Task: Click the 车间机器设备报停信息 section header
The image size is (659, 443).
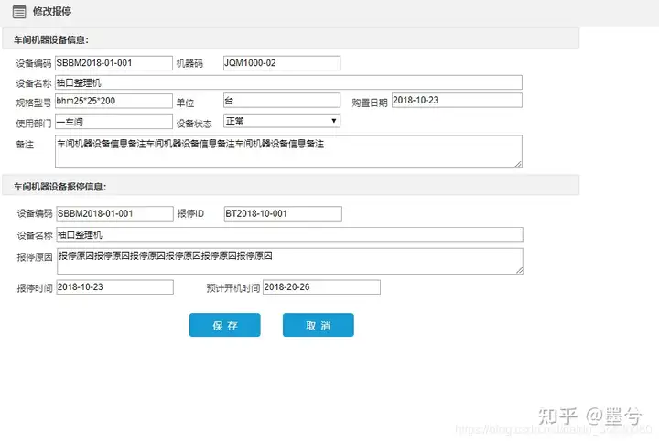Action: tap(291, 186)
